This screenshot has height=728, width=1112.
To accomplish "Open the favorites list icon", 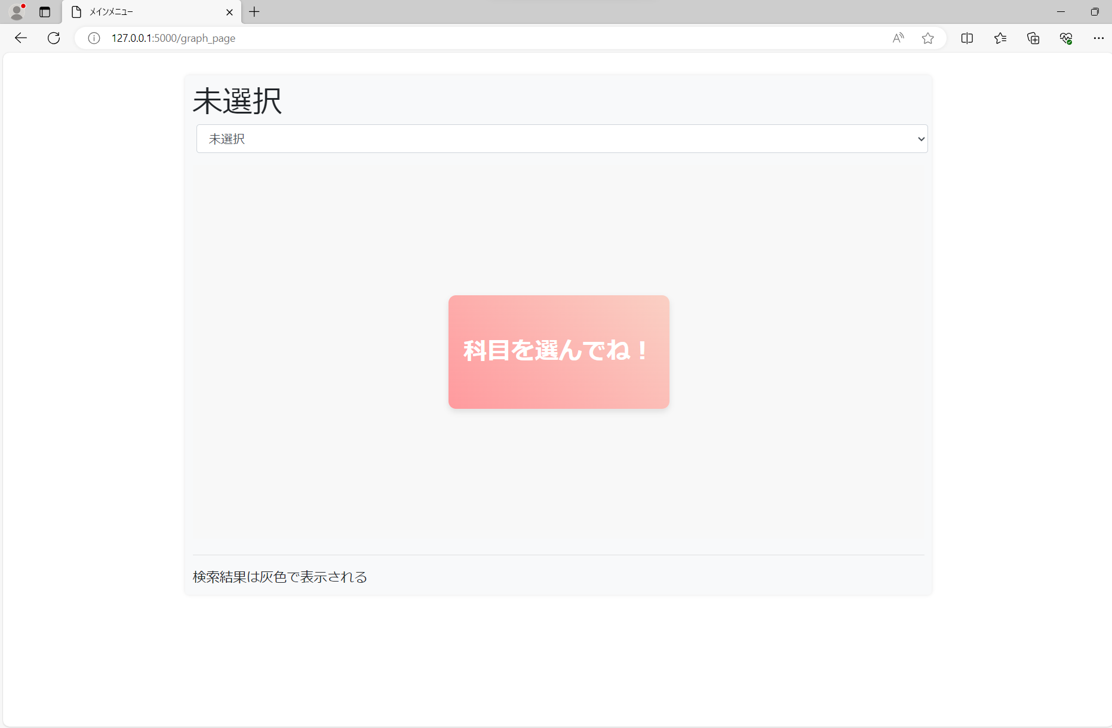I will [1000, 38].
